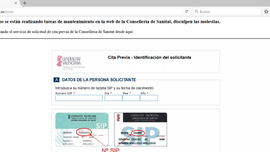This screenshot has width=270, height=152.
Task: Click the green SIP card image
Action: [x=82, y=129]
